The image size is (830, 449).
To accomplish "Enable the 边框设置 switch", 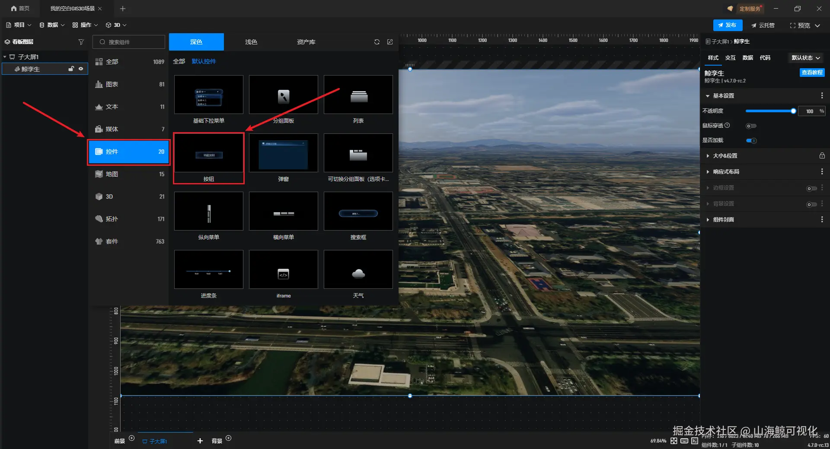I will pos(811,188).
